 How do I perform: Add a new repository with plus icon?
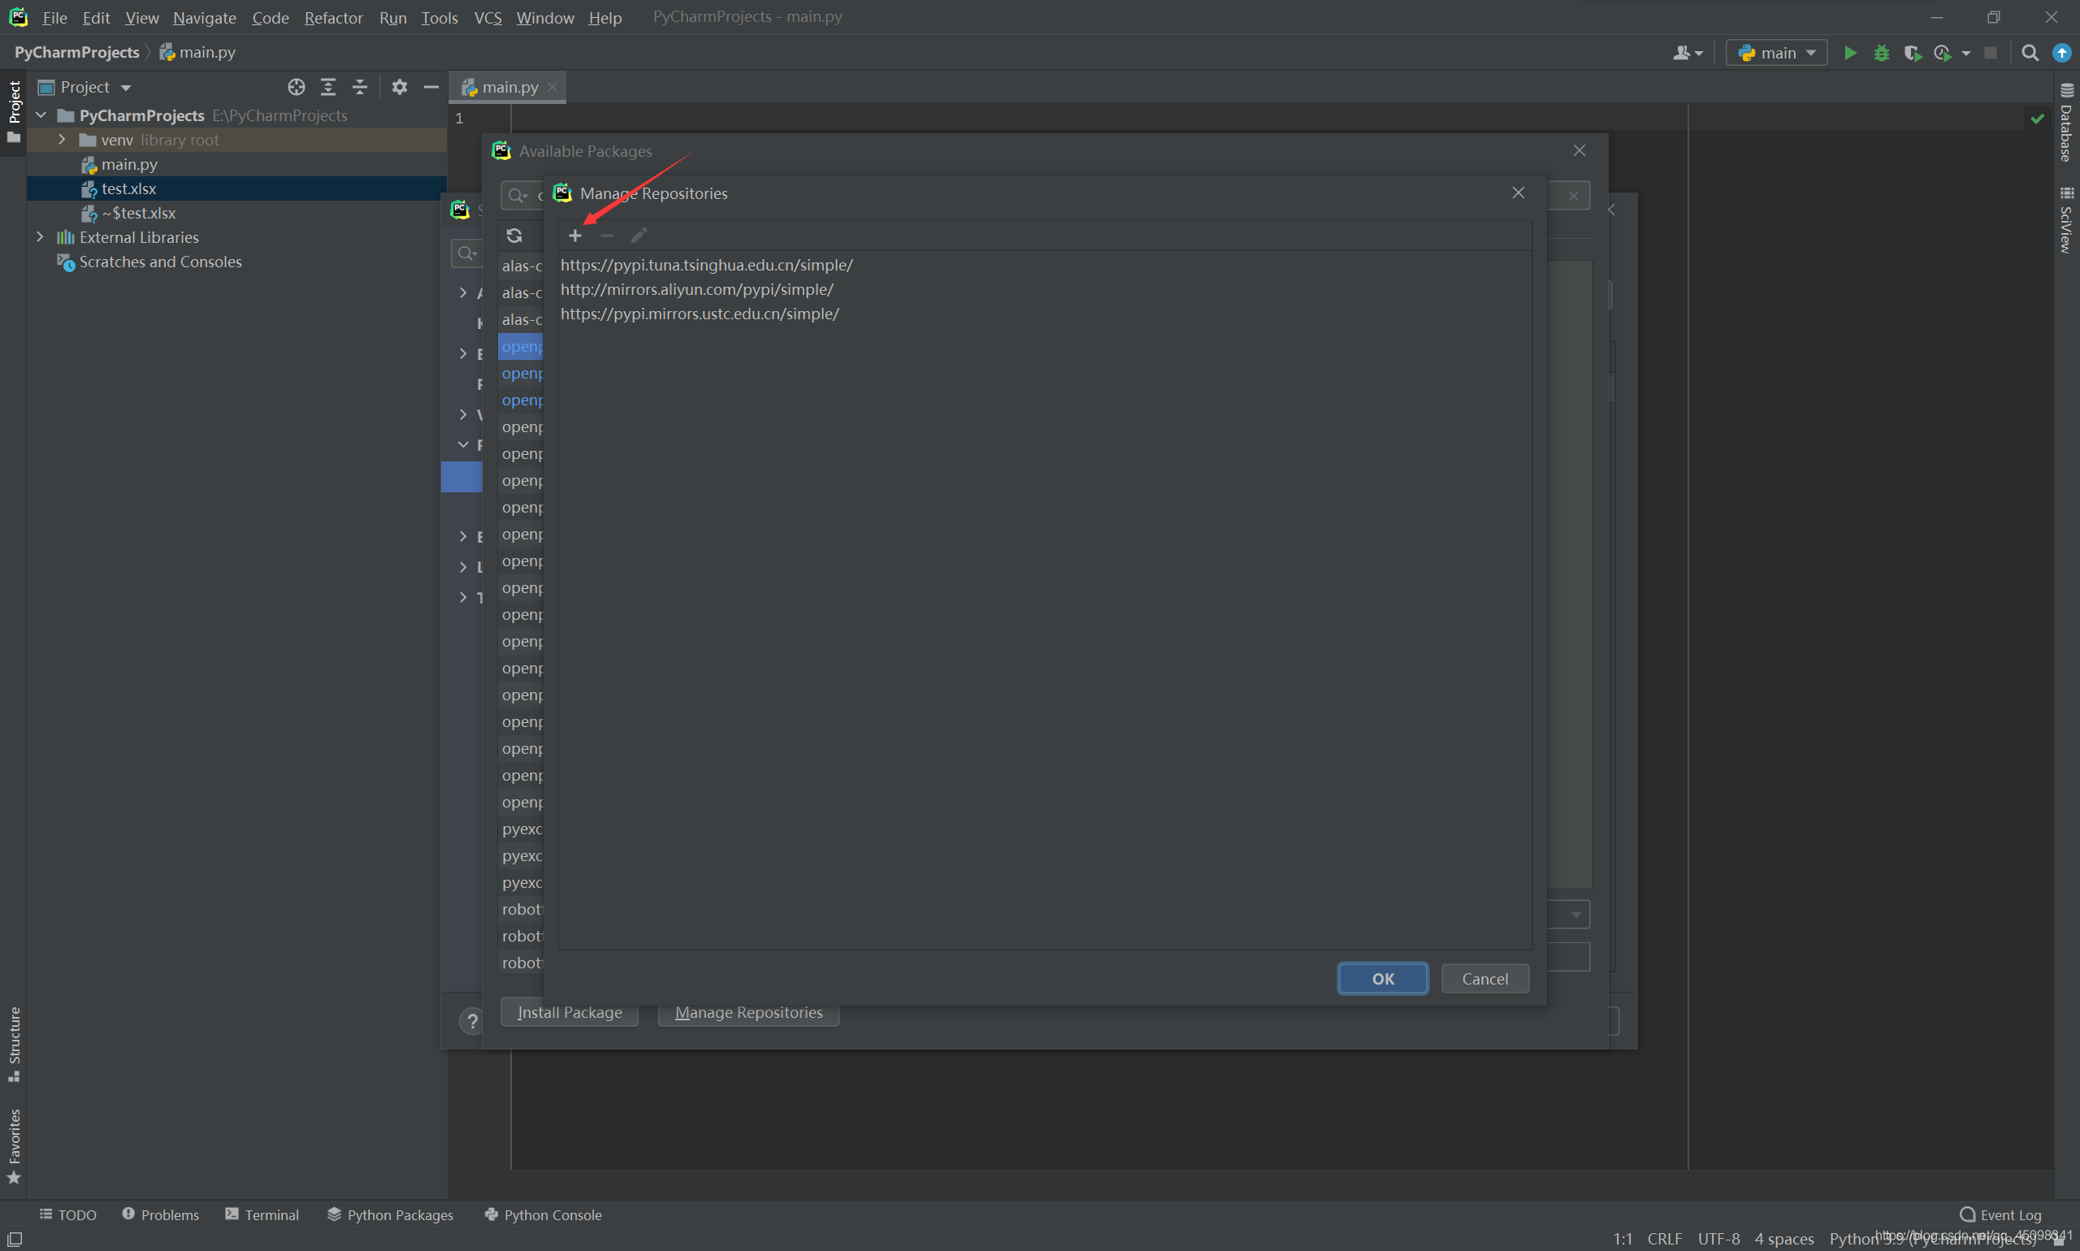click(575, 236)
